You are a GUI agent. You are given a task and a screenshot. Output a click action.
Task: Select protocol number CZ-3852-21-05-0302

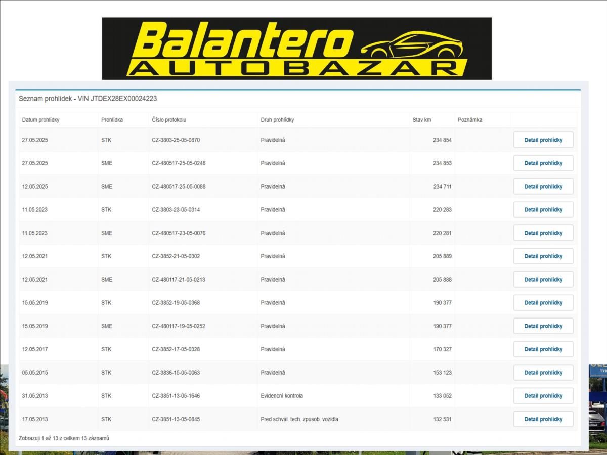(176, 256)
